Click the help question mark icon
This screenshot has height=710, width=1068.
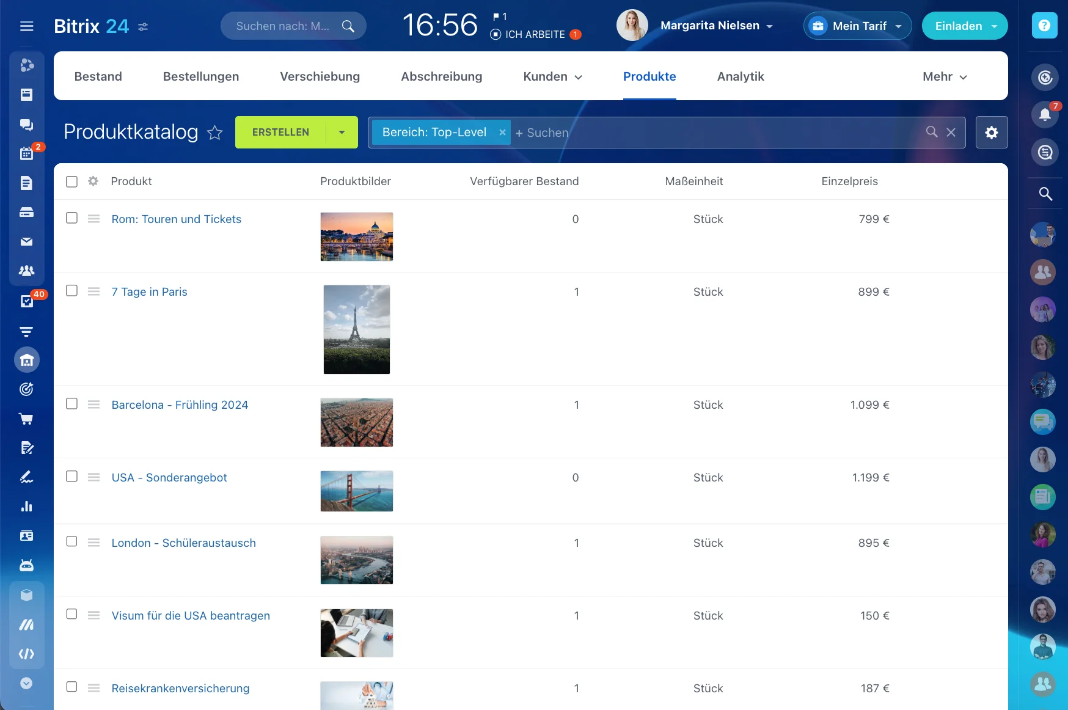(x=1044, y=26)
